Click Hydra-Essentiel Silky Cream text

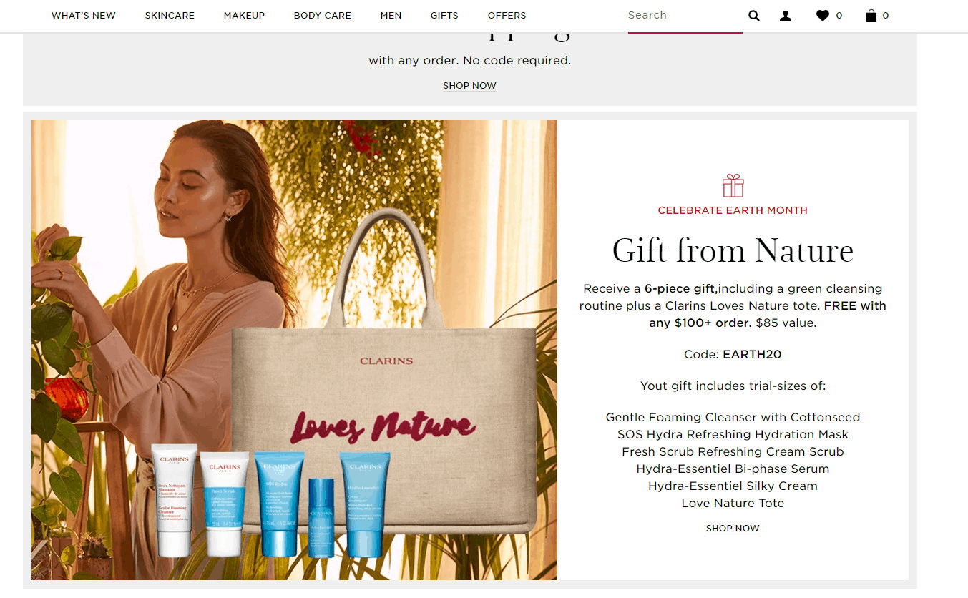[x=733, y=486]
